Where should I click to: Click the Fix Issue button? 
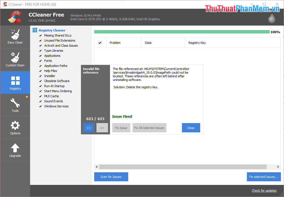click(121, 128)
